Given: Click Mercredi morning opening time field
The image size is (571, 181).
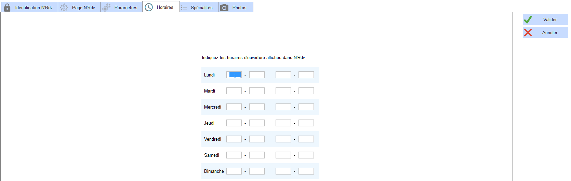Looking at the screenshot, I should pyautogui.click(x=234, y=107).
